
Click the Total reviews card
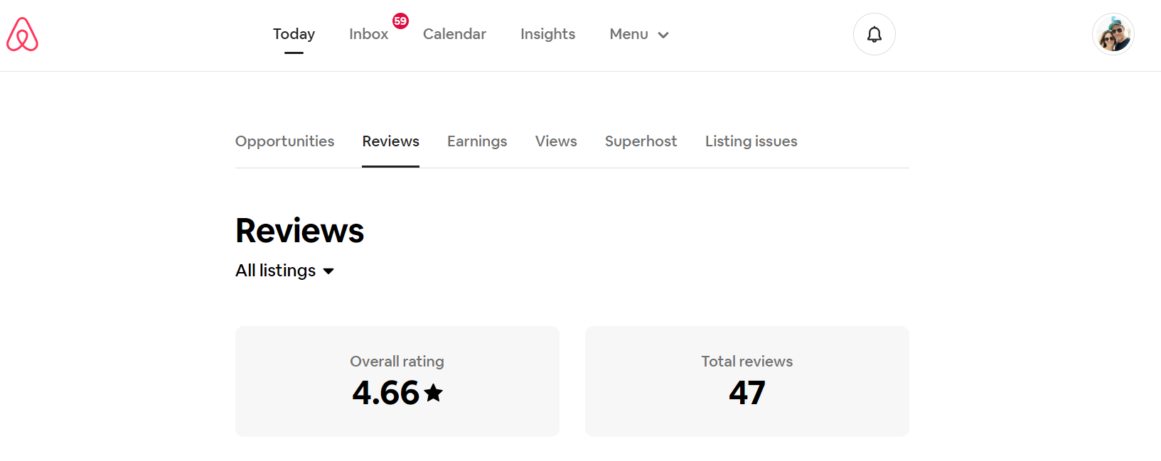747,381
